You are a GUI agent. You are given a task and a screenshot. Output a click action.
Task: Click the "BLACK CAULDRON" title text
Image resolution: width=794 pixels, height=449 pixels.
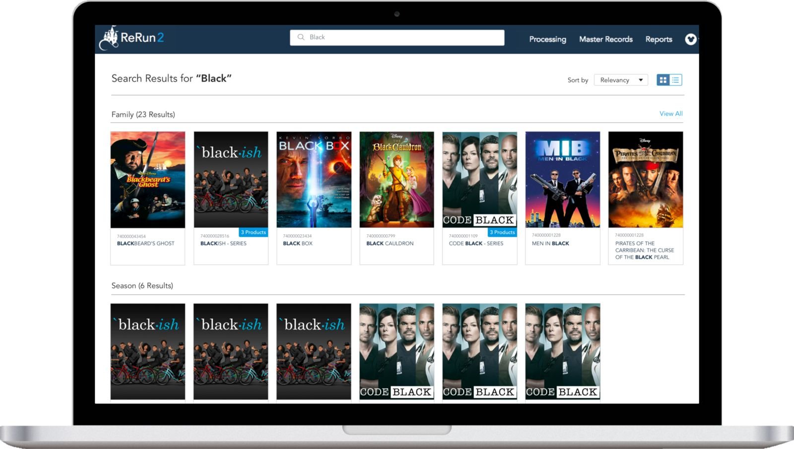coord(390,244)
